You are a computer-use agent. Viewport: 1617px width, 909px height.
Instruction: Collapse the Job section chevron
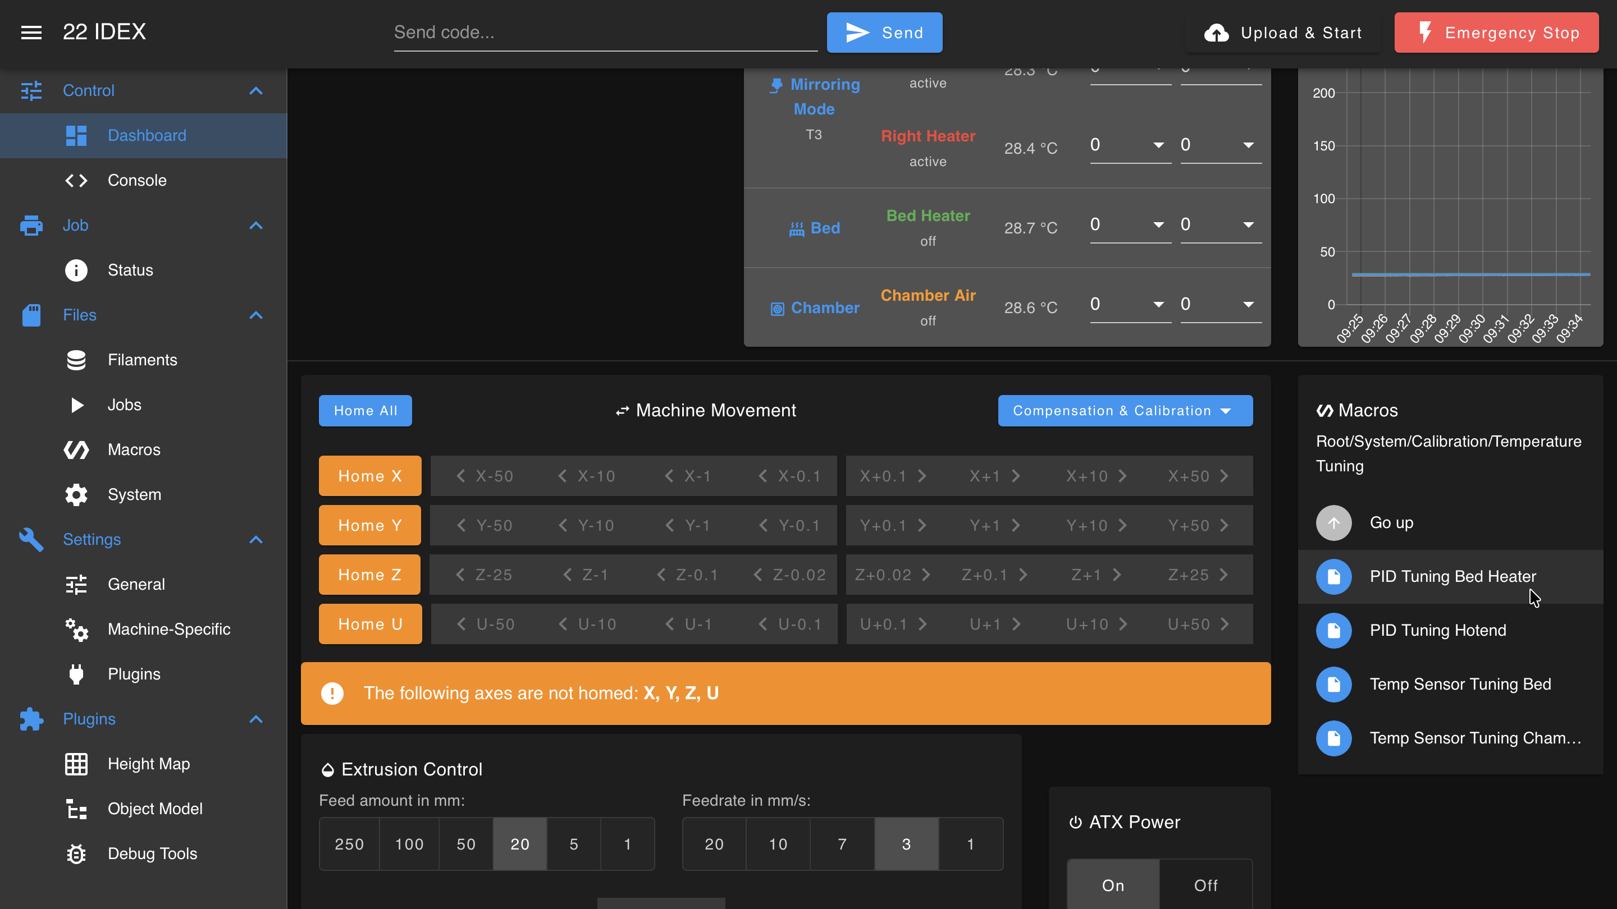pos(256,225)
